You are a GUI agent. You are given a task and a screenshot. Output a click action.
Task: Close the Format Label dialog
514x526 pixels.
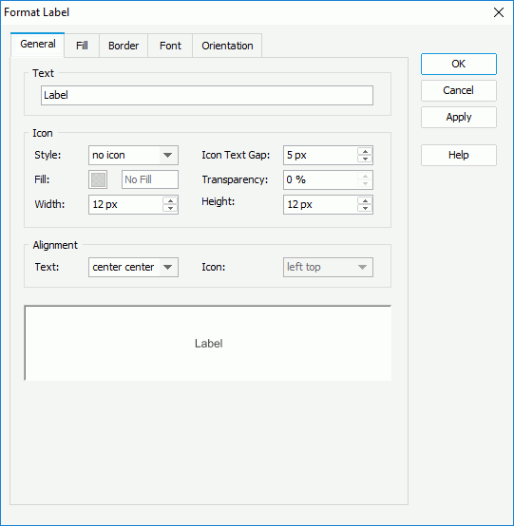coord(499,12)
